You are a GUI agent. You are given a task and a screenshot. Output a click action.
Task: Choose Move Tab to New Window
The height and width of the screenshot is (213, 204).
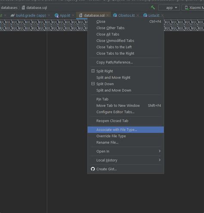click(126, 106)
